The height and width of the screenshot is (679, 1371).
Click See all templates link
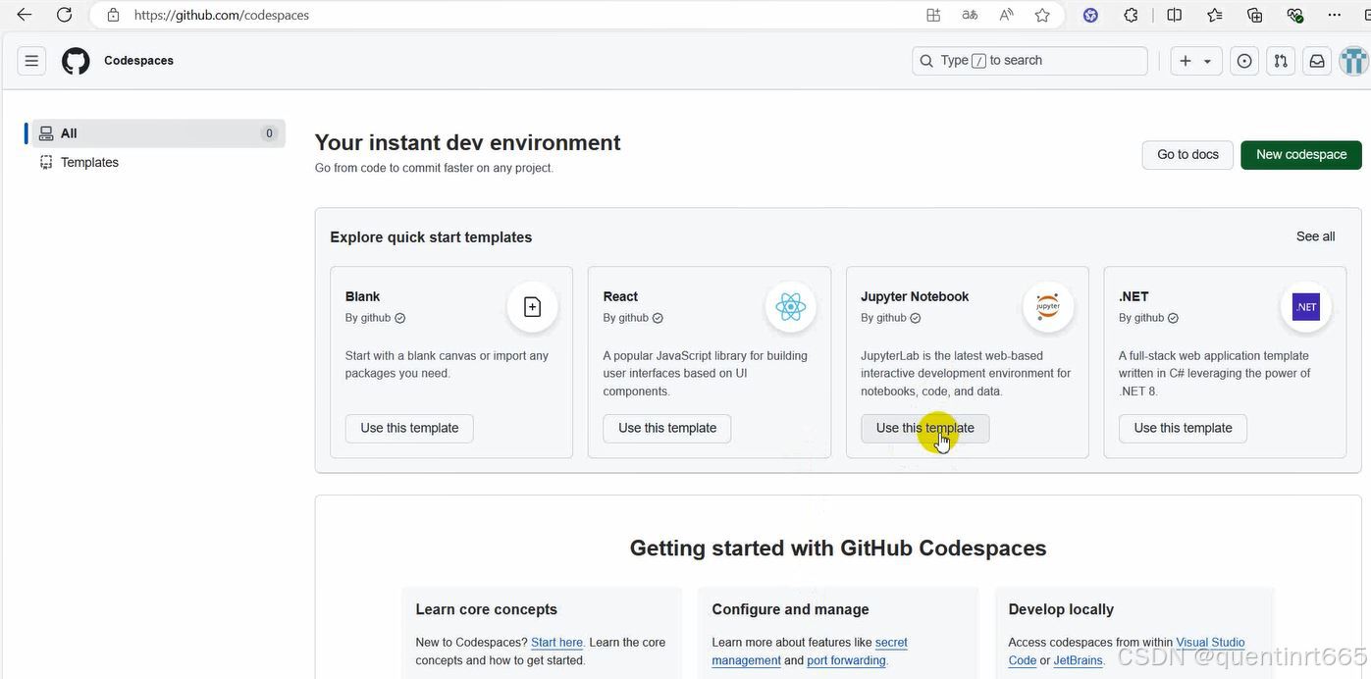[1315, 236]
